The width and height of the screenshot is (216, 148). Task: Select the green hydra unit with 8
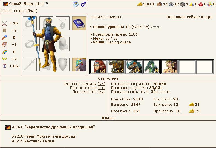tap(152, 67)
